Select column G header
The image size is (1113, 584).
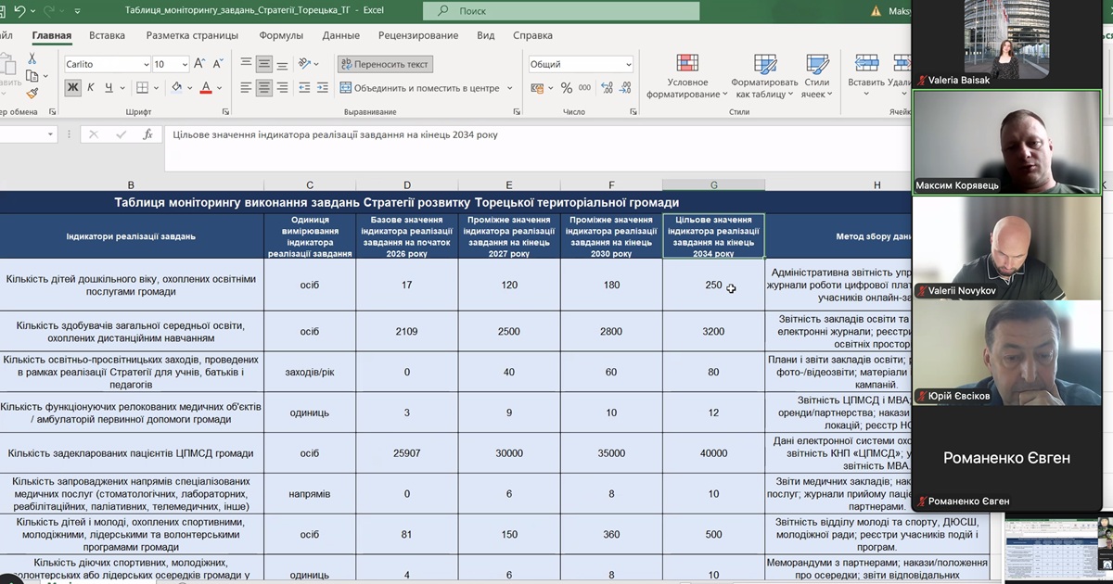(713, 185)
